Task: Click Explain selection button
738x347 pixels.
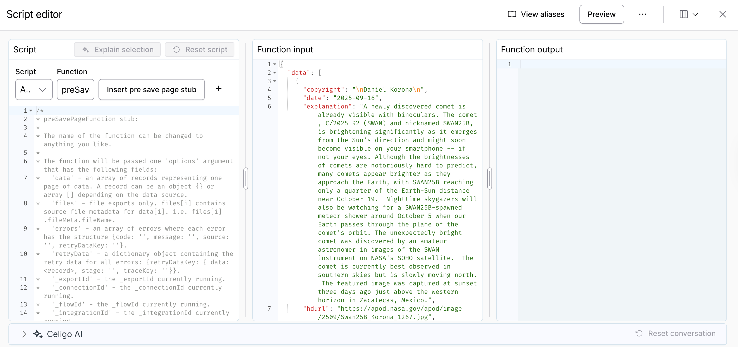Action: 117,49
